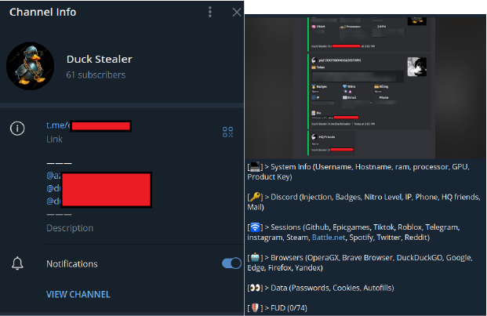
Task: Open the Discord stealer screenshot image
Action: (x=365, y=88)
